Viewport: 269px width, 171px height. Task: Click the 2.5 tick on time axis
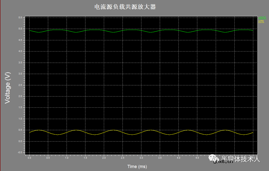(122, 158)
